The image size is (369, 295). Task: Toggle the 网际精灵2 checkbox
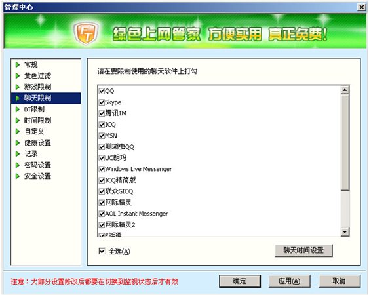pyautogui.click(x=102, y=225)
